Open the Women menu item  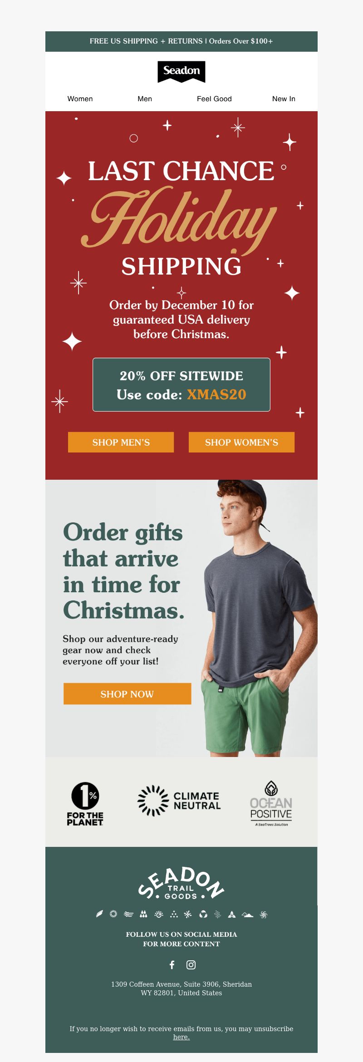(x=80, y=98)
